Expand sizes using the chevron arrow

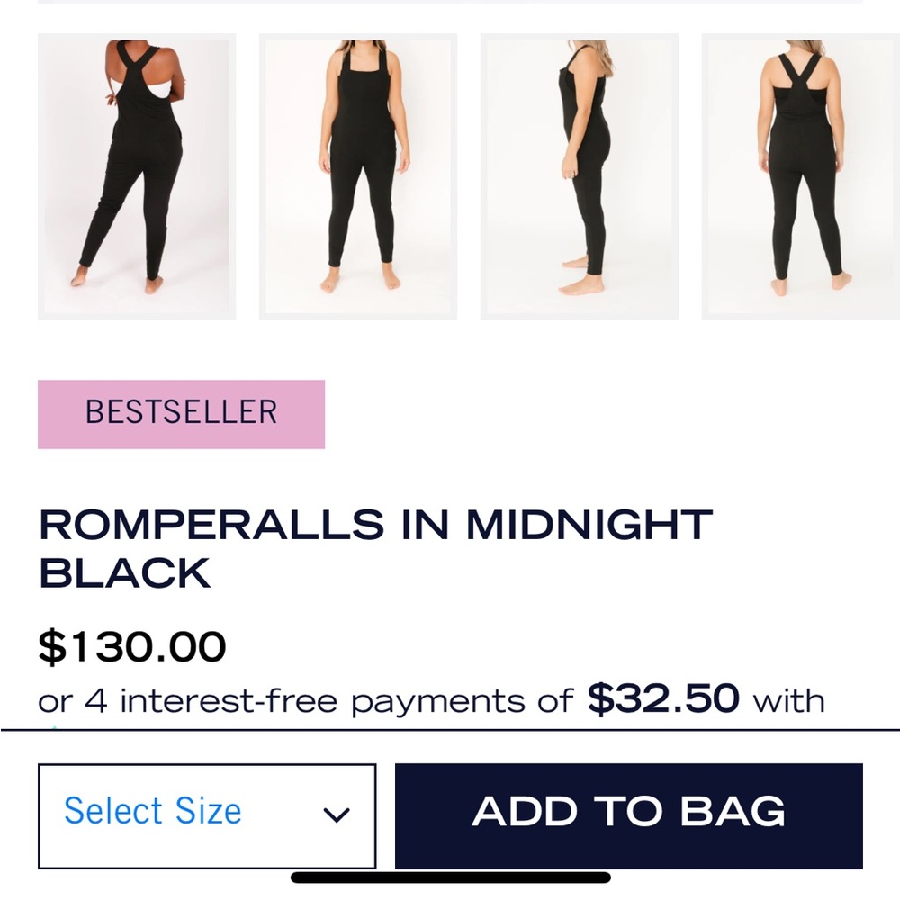click(x=337, y=814)
